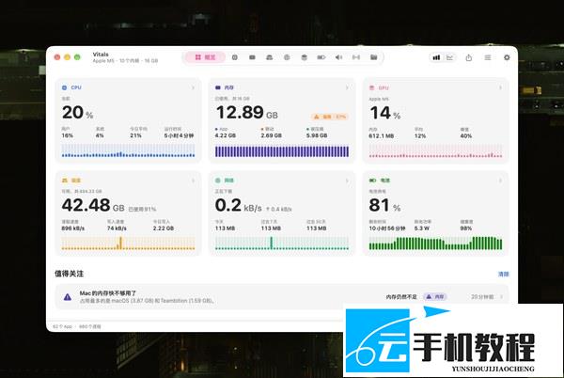Expand the 内存 memory card chevron
The image size is (564, 378).
coord(347,87)
